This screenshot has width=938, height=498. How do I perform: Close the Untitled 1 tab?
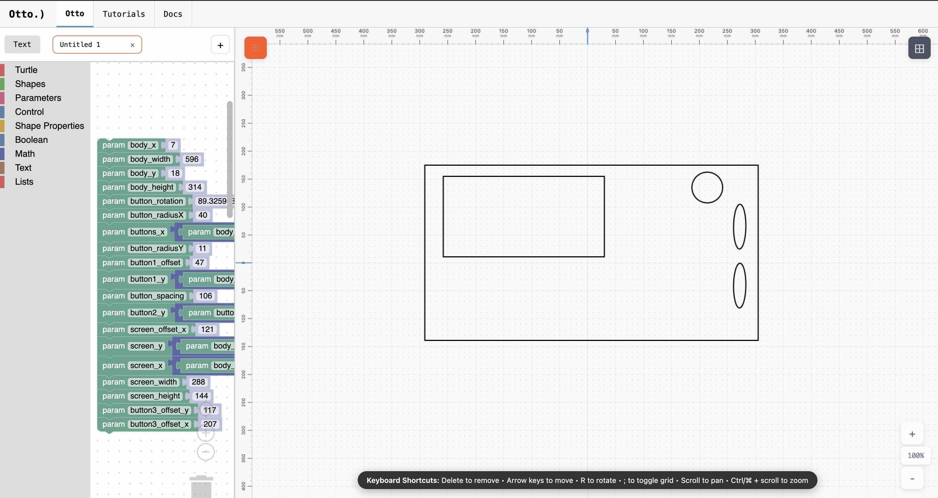(132, 45)
